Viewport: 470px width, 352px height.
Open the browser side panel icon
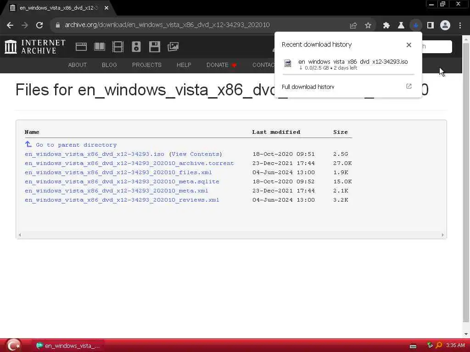431,26
